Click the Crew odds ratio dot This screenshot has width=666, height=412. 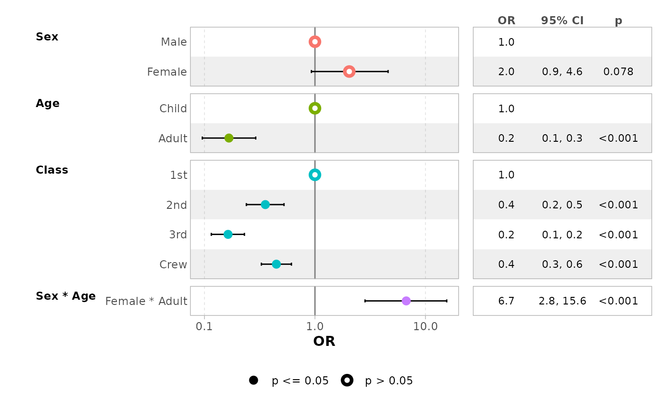(276, 264)
